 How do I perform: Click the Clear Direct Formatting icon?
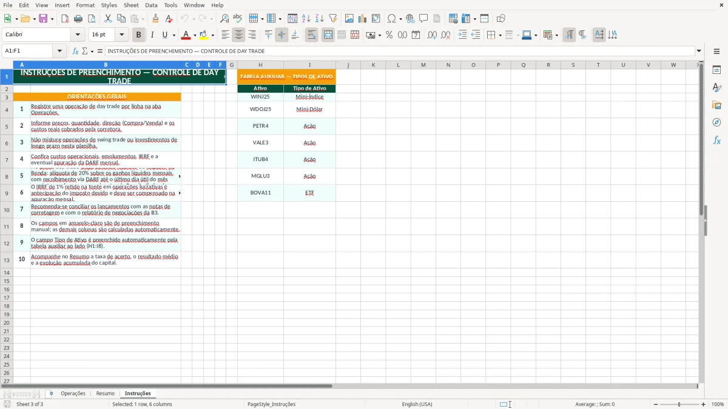pos(169,19)
